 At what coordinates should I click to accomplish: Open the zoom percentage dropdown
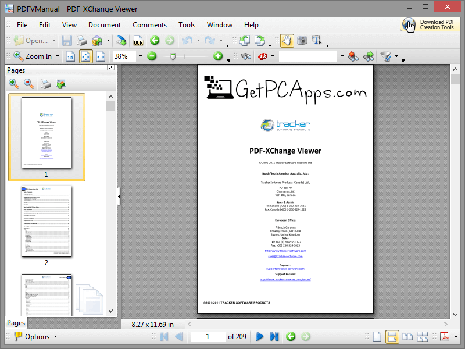141,56
